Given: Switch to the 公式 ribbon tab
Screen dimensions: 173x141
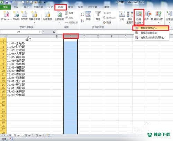Looking at the screenshot, I should [x=51, y=7].
